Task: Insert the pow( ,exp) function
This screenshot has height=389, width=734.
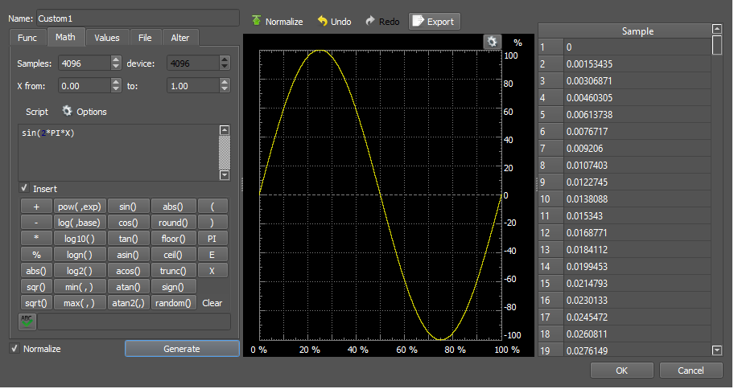Action: click(80, 207)
